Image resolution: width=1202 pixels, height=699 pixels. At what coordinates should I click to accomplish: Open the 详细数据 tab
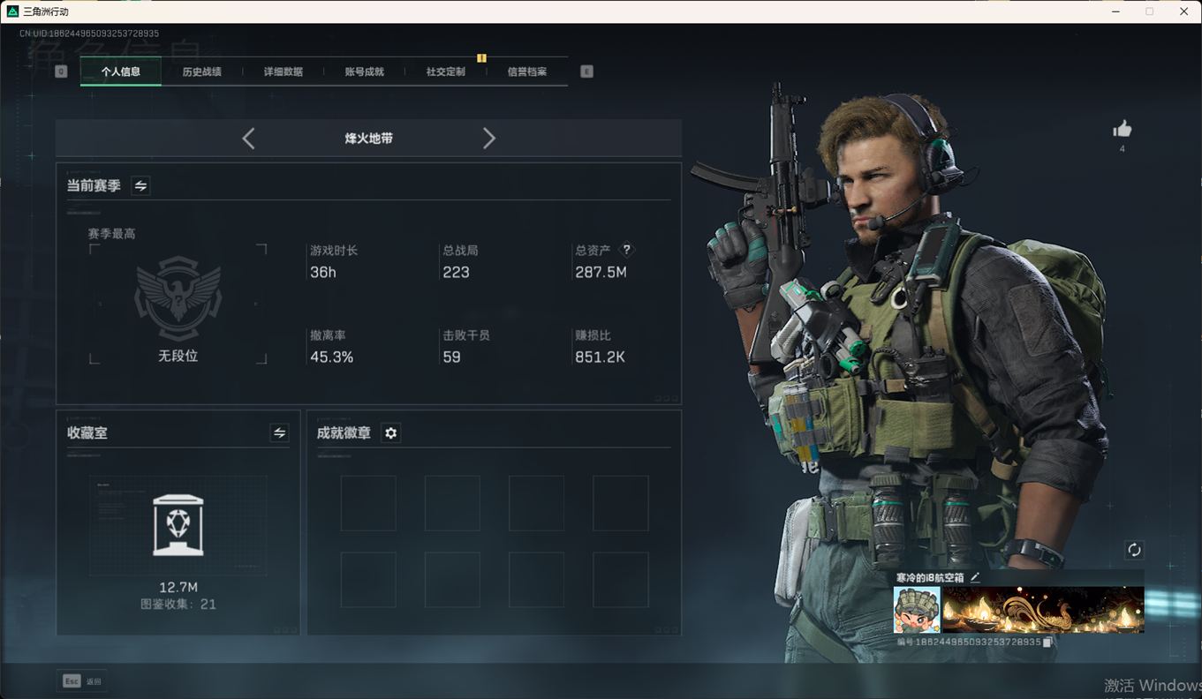pos(283,71)
